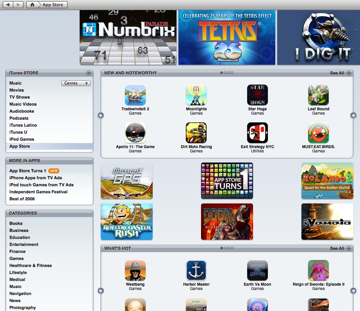Viewport: 360px width, 311px height.
Task: Open the 3D Rollercoaster Rush tile
Action: [x=127, y=222]
